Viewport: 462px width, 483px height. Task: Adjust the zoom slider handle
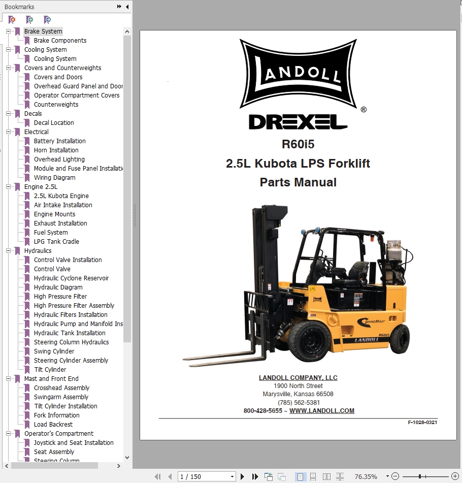pyautogui.click(x=420, y=476)
